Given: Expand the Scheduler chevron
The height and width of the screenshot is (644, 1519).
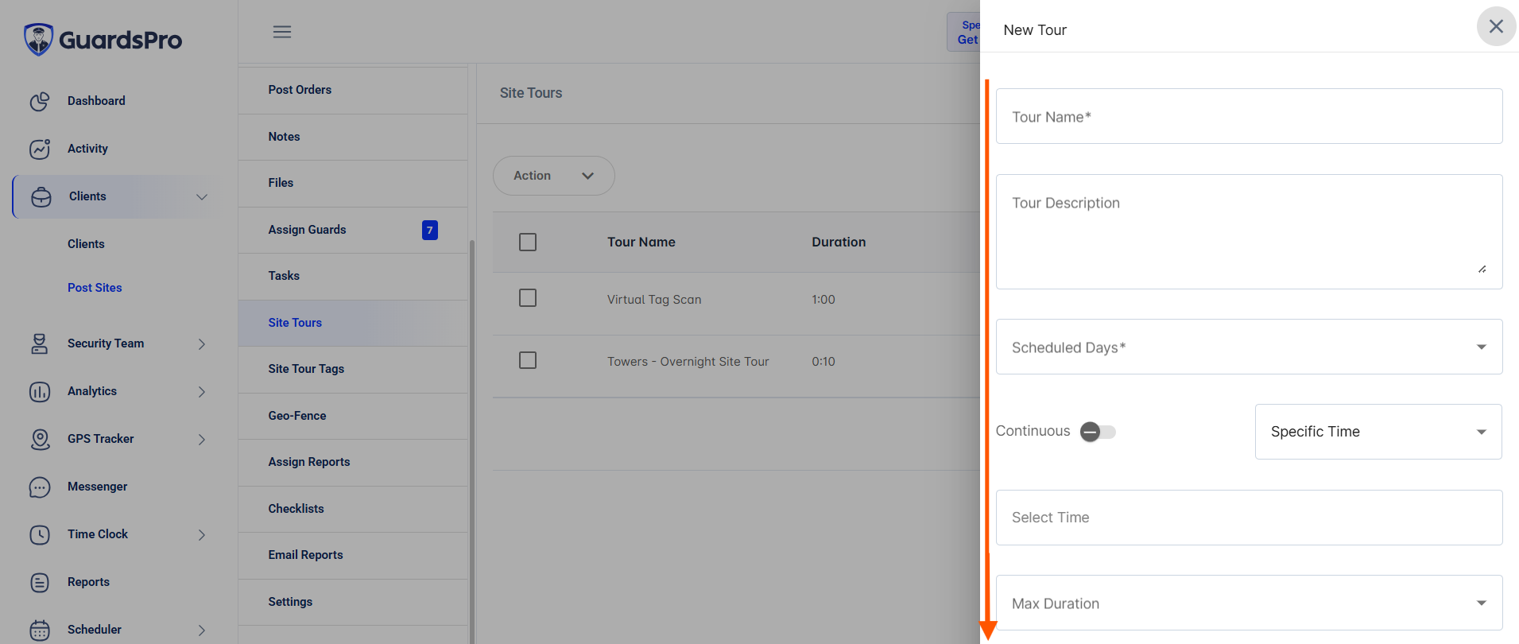Looking at the screenshot, I should [x=202, y=630].
